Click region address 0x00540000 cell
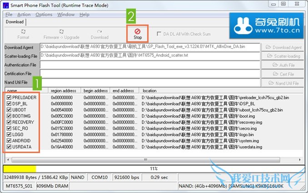 pyautogui.click(x=62, y=110)
